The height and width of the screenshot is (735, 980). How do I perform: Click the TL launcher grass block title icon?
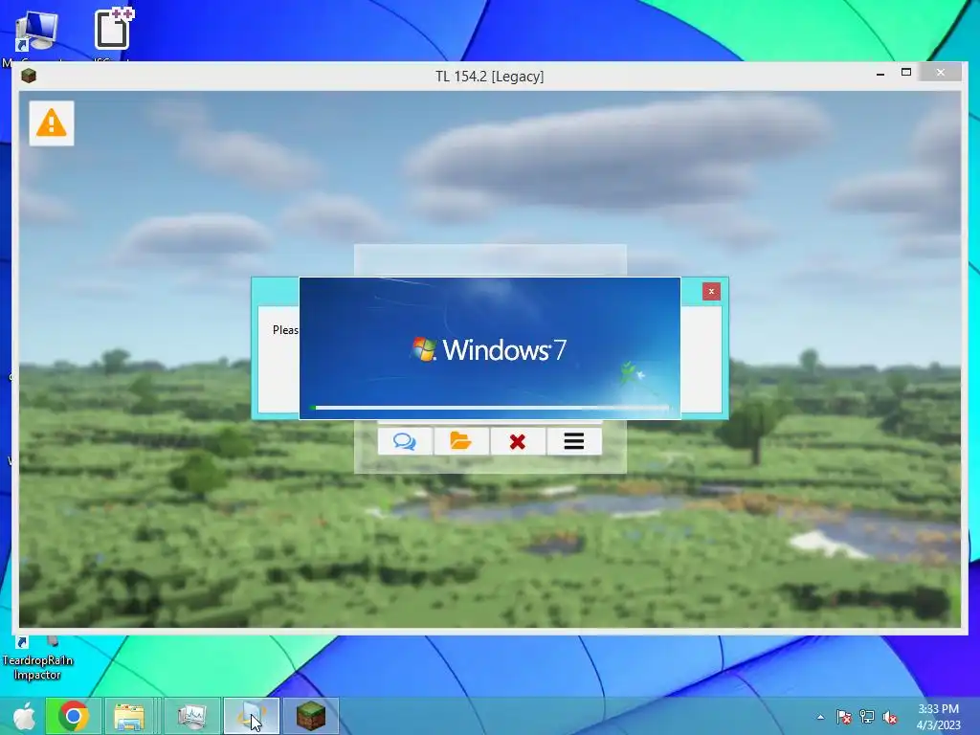[x=28, y=77]
